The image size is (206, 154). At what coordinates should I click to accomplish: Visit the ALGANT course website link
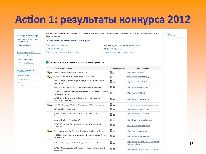pos(136,93)
